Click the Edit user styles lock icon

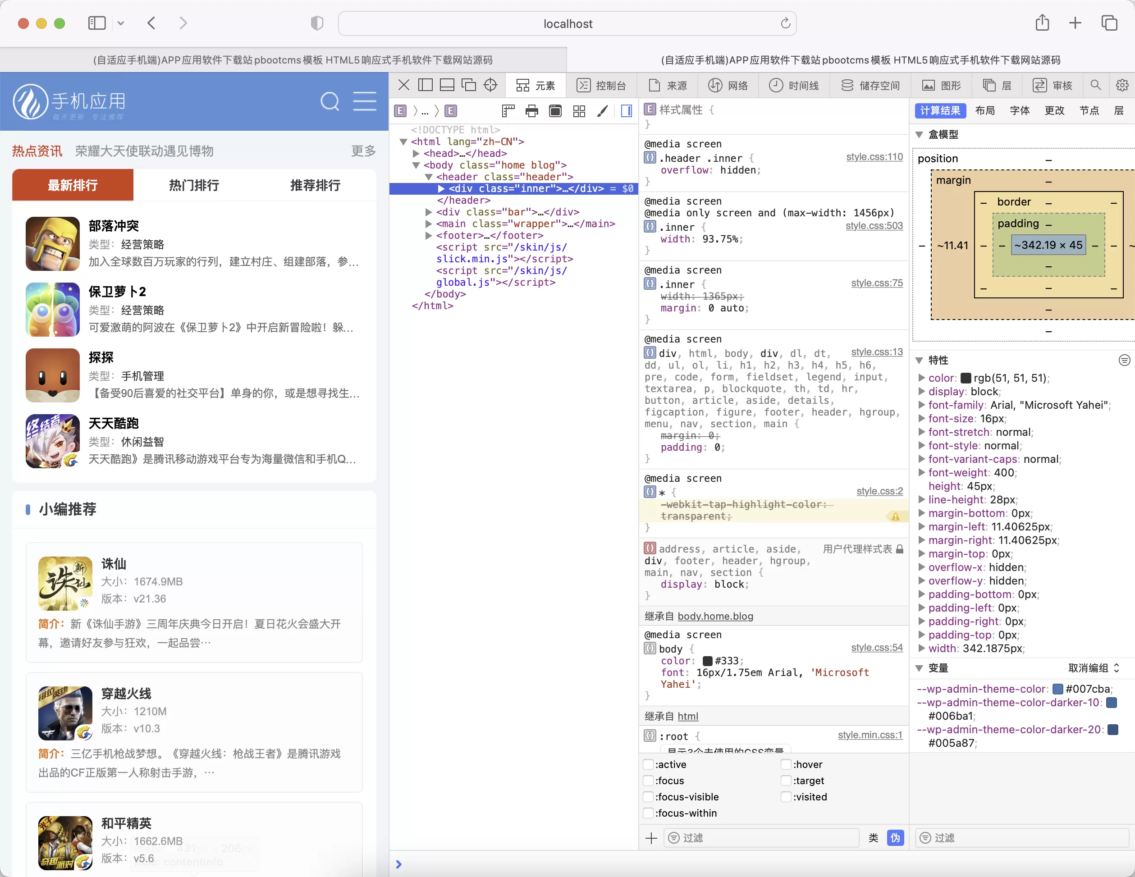[900, 550]
